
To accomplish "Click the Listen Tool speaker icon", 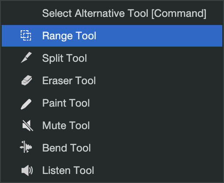I will 27,170.
